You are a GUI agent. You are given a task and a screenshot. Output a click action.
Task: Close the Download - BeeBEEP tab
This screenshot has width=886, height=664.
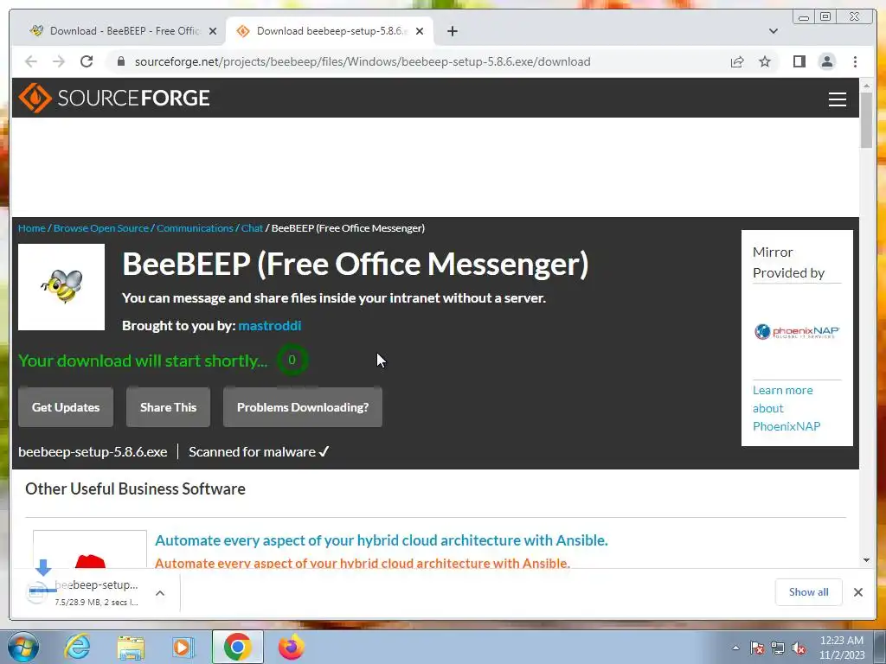pos(213,31)
